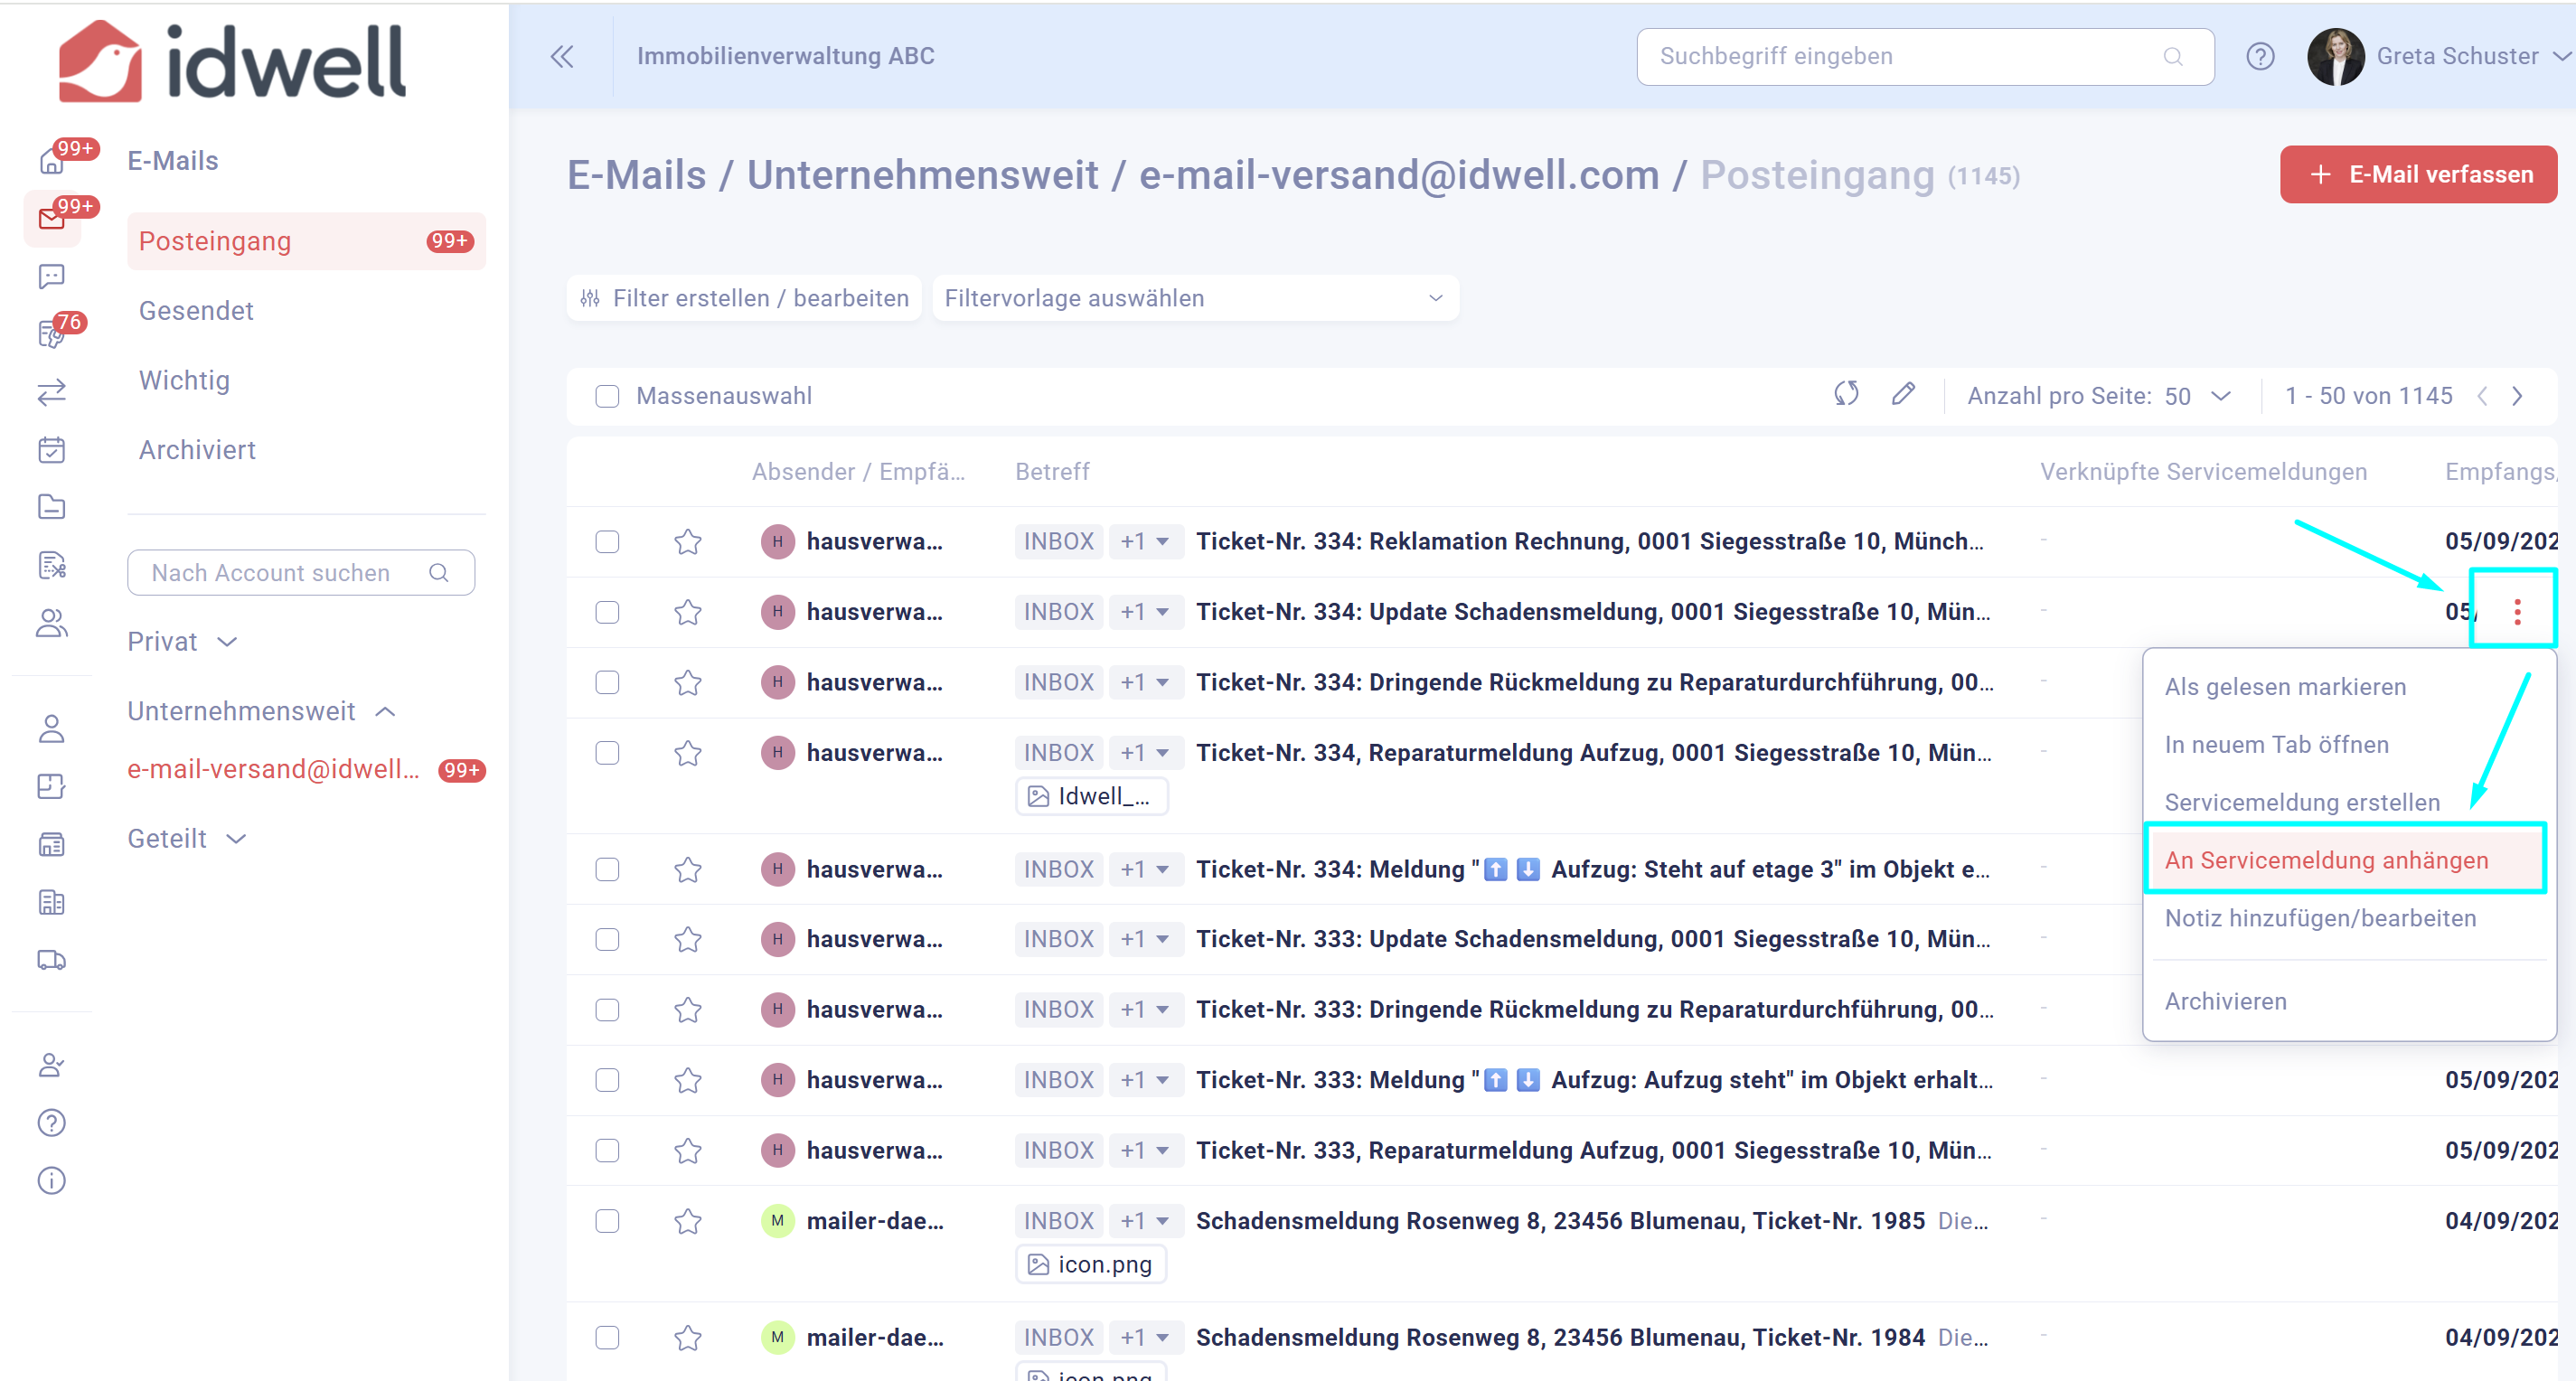Click the E-Mail verfassen button
Viewport: 2576px width, 1381px height.
pos(2418,175)
